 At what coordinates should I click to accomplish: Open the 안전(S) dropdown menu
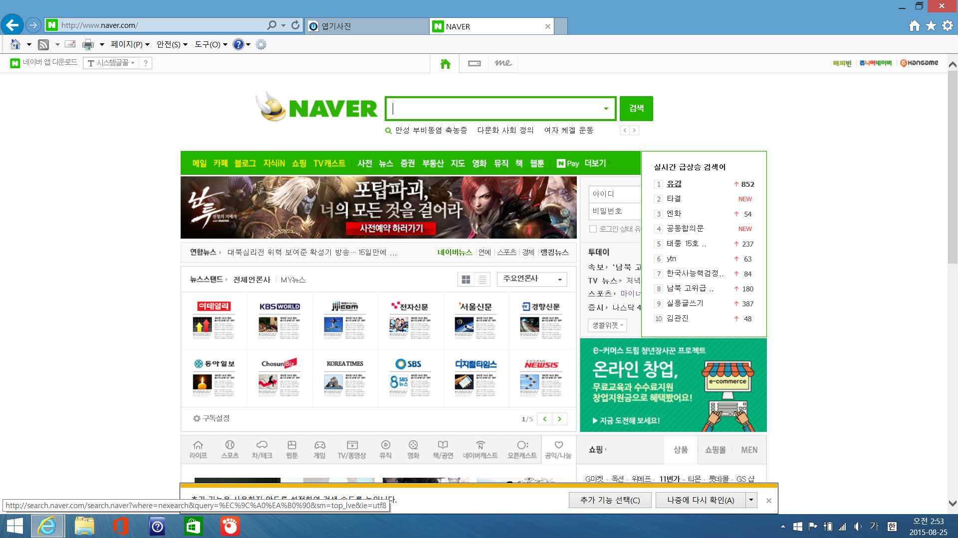click(x=172, y=44)
